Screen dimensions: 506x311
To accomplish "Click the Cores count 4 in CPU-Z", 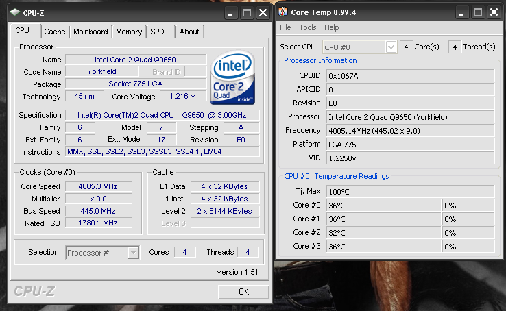I will click(185, 252).
